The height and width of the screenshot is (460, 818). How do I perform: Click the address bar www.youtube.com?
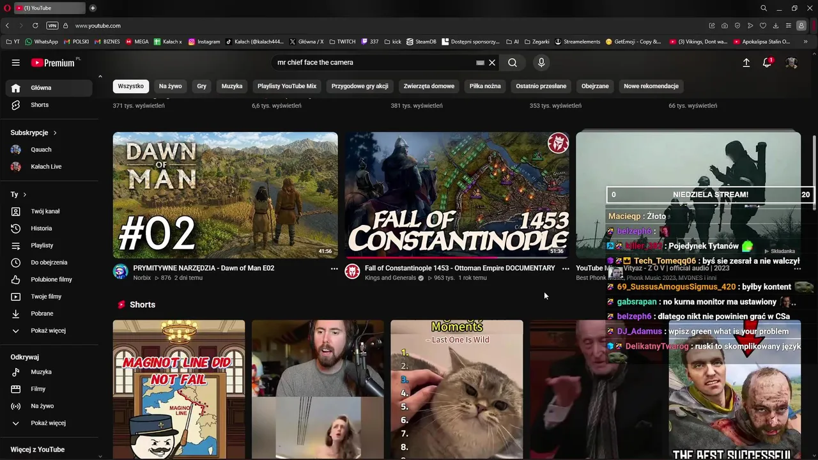[x=98, y=26]
